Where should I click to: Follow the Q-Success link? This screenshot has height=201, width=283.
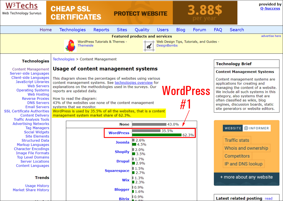pyautogui.click(x=270, y=8)
